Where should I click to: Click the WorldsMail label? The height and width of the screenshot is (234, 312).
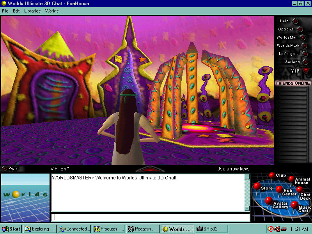tap(287, 37)
